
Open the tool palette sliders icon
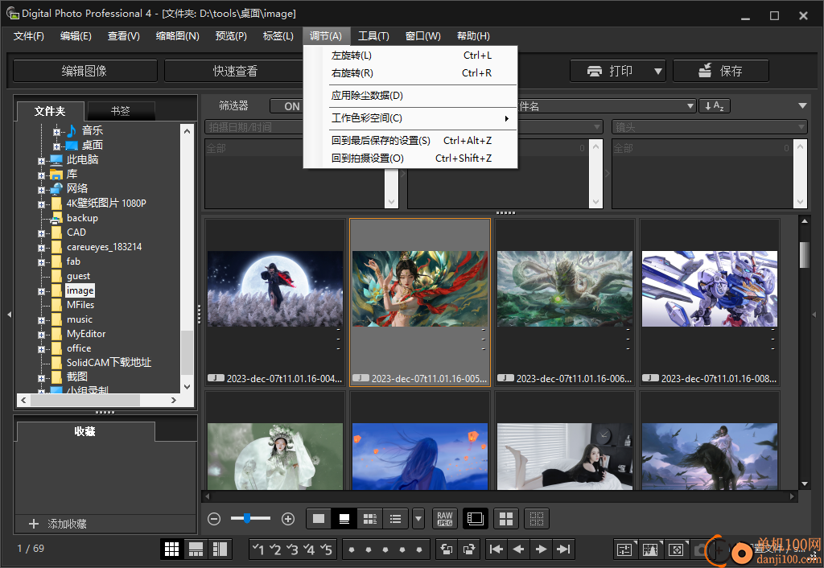pos(624,550)
